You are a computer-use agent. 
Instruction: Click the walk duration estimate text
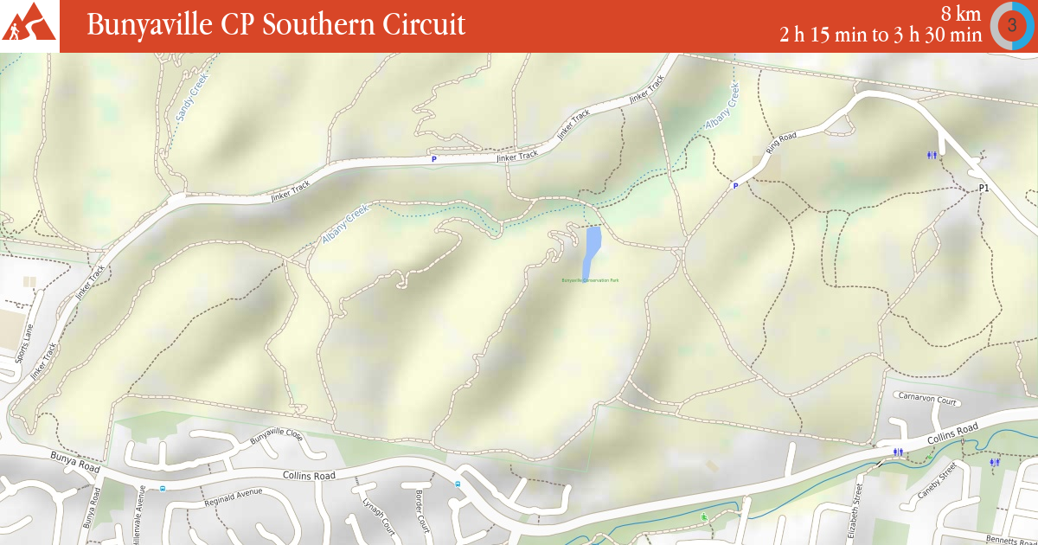[881, 35]
